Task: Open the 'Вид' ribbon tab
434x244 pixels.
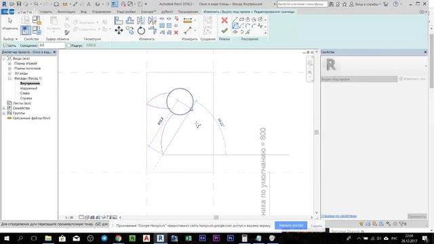Action: click(83, 12)
